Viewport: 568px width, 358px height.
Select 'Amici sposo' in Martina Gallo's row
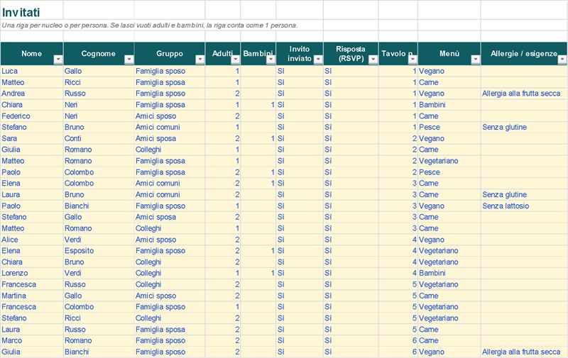[170, 296]
